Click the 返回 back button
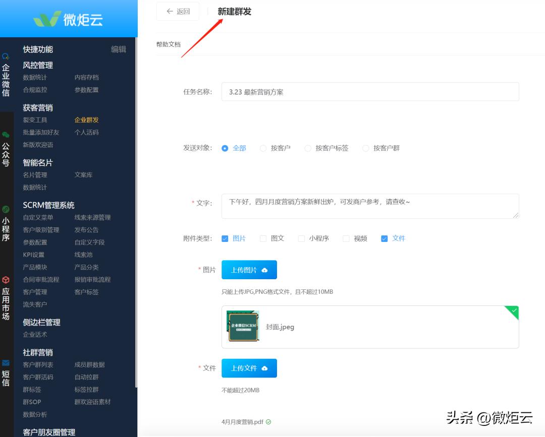545x437 pixels. (x=178, y=11)
